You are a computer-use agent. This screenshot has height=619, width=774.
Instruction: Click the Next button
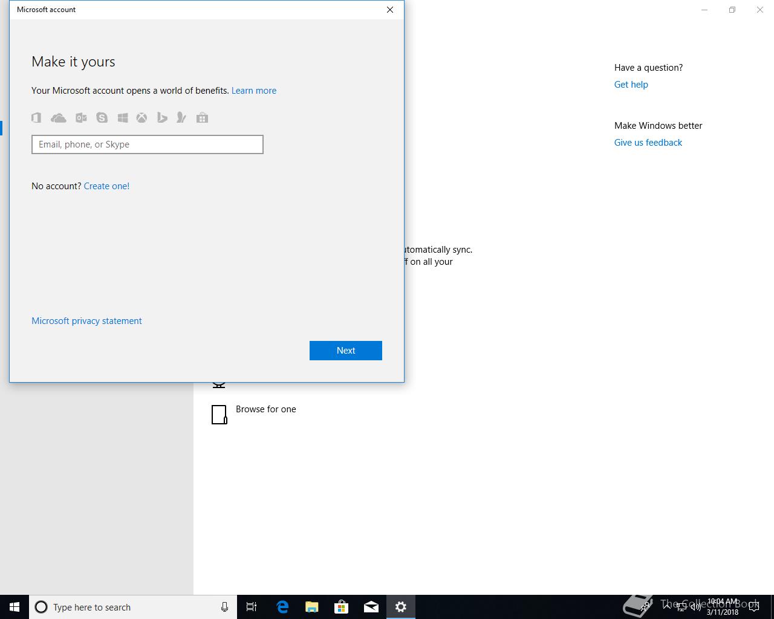pos(346,351)
